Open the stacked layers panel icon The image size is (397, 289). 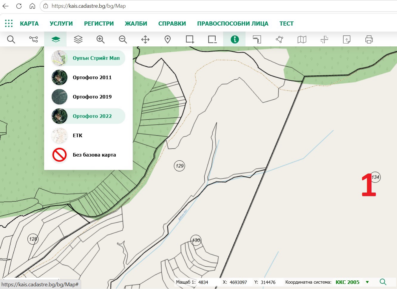click(78, 39)
